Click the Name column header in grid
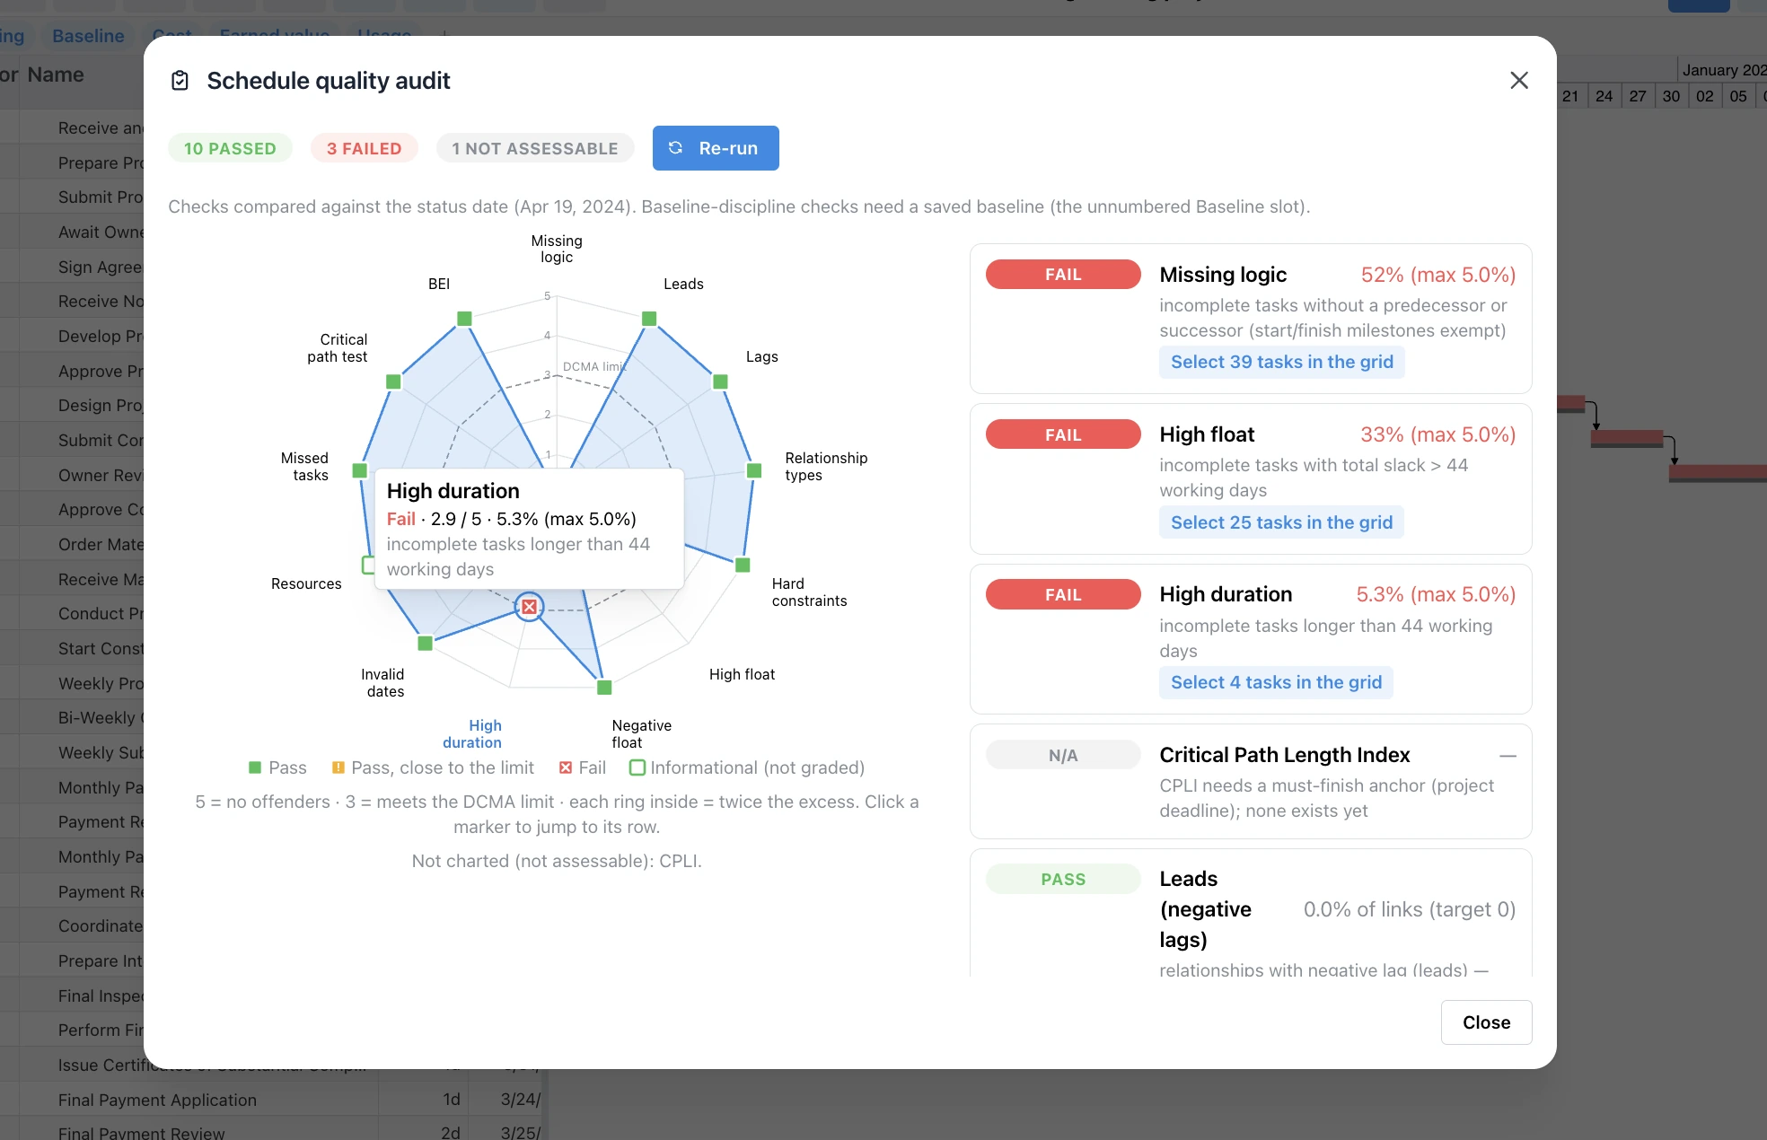The image size is (1767, 1140). click(x=56, y=75)
